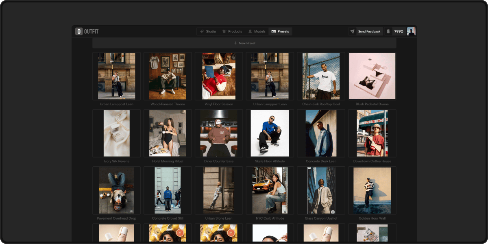Click the Glass Canyon Upshot label
This screenshot has height=244, width=488.
[x=321, y=218]
